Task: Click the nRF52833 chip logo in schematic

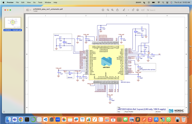Action: [x=106, y=61]
